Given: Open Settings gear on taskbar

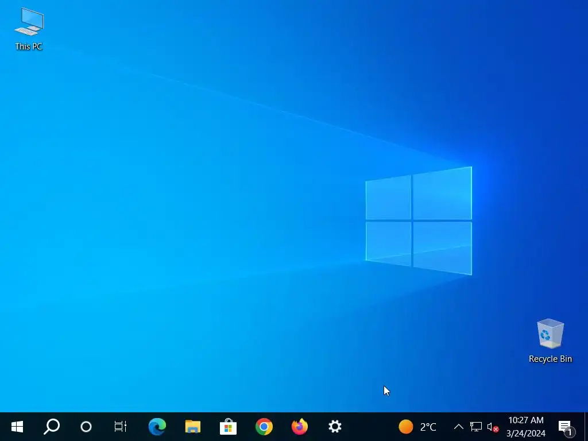Looking at the screenshot, I should 335,427.
